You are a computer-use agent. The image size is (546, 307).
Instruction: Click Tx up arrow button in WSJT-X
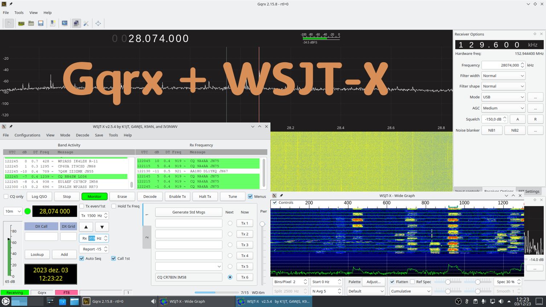[86, 227]
